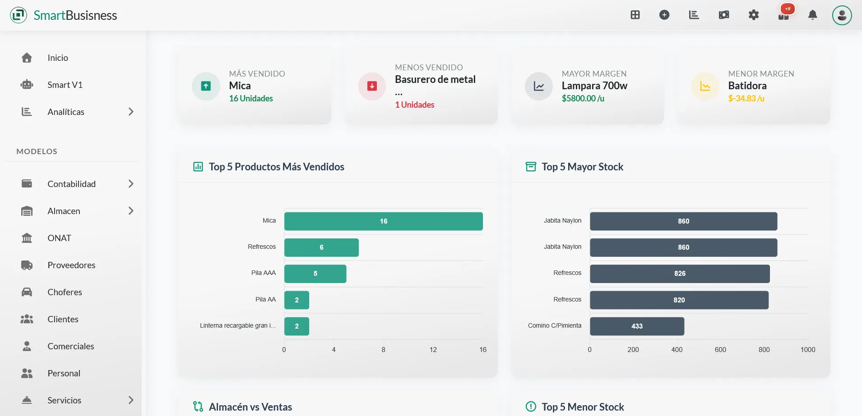Click the 'Comino C/Pimienta' axis label
This screenshot has height=416, width=862.
coord(555,325)
